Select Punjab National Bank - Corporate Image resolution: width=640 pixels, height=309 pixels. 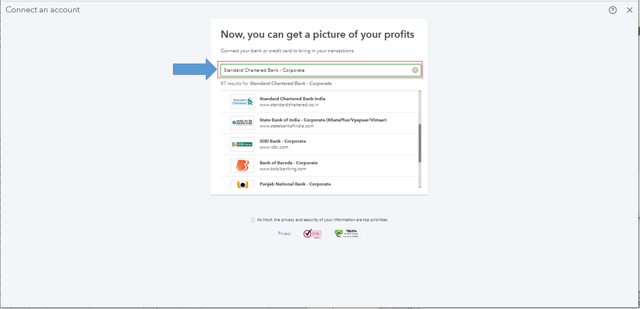tap(295, 184)
